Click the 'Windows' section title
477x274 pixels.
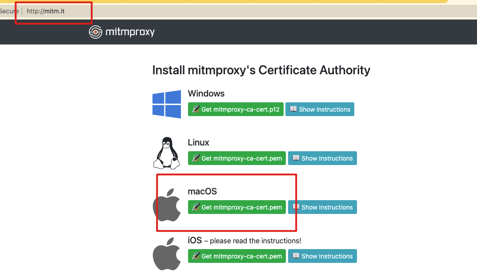(x=206, y=93)
